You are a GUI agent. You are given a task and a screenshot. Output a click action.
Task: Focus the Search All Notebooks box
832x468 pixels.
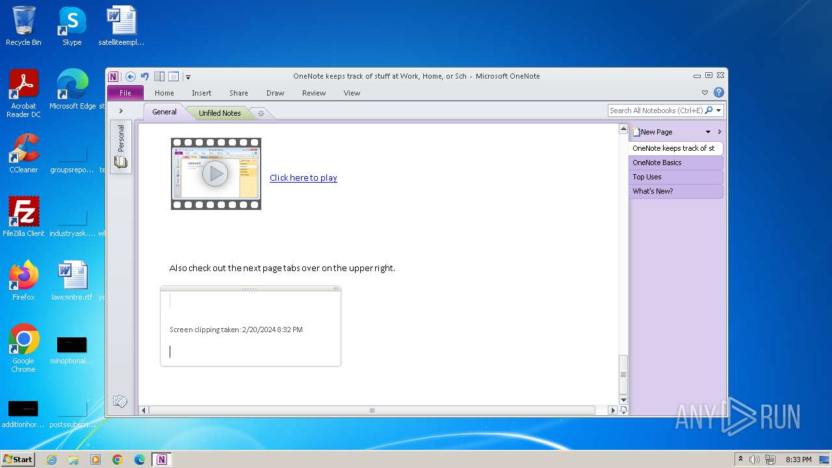pyautogui.click(x=656, y=110)
